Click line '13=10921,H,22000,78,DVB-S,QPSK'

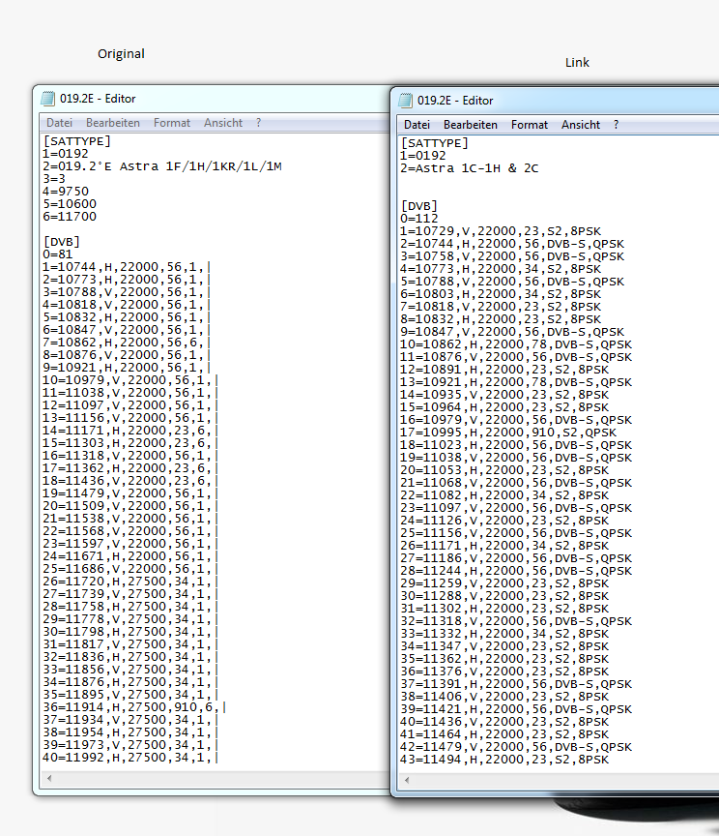[x=516, y=382]
